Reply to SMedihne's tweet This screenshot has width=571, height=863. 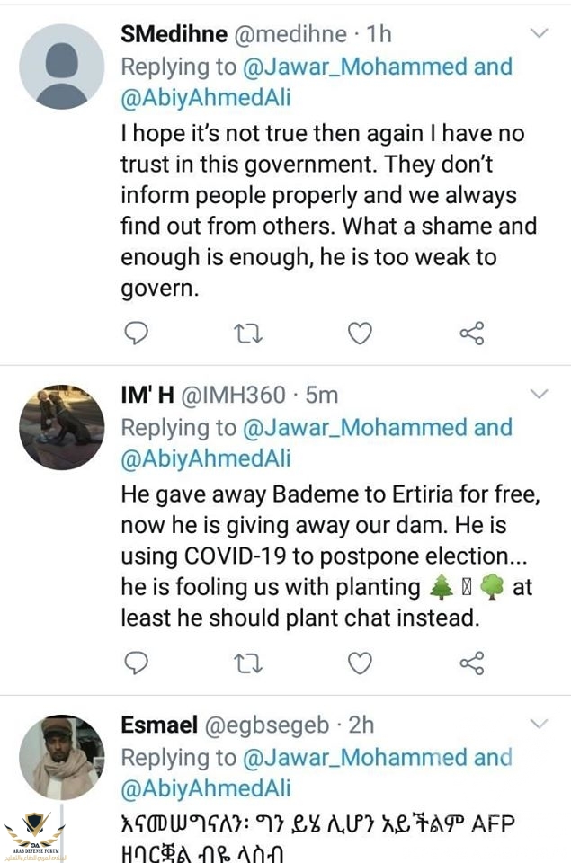[136, 334]
